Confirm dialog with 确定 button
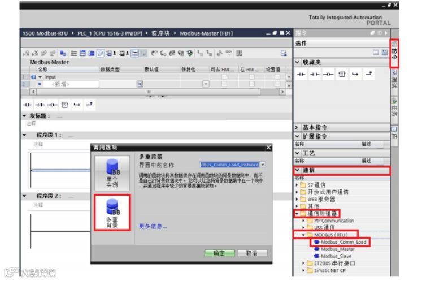This screenshot has width=422, height=281. 219,253
